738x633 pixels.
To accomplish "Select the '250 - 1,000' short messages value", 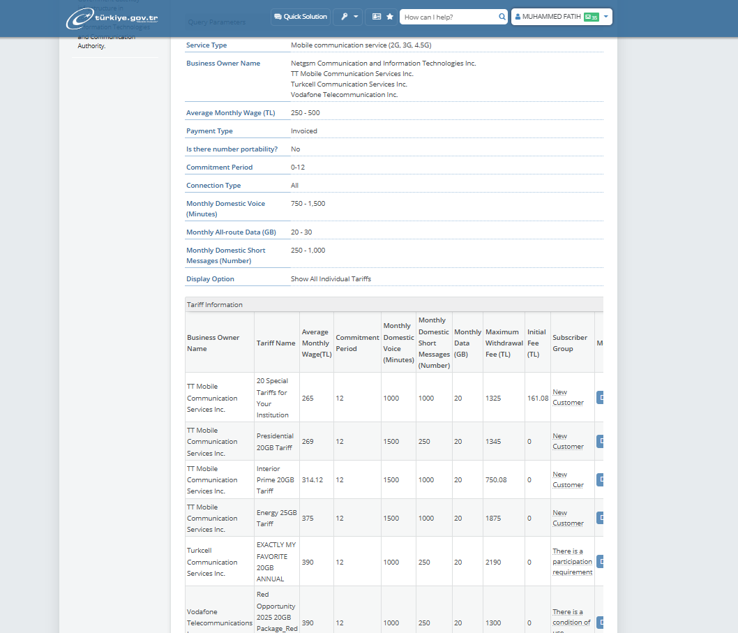I will coord(308,250).
